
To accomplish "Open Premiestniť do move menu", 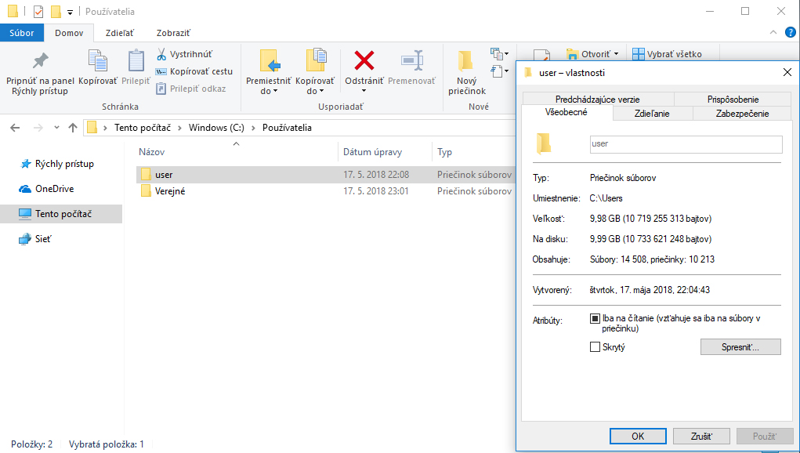I will click(269, 72).
